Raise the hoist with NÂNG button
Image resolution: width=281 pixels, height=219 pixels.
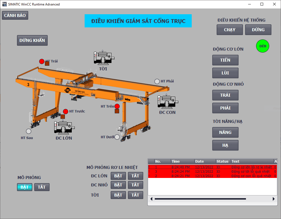point(225,132)
